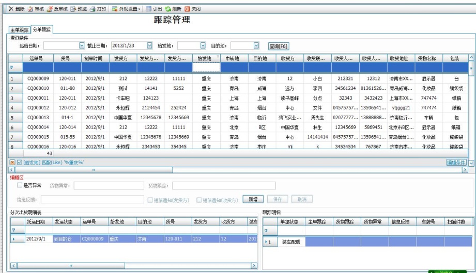The image size is (476, 273).
Task: Click the 取消 button
Action: [x=302, y=199]
